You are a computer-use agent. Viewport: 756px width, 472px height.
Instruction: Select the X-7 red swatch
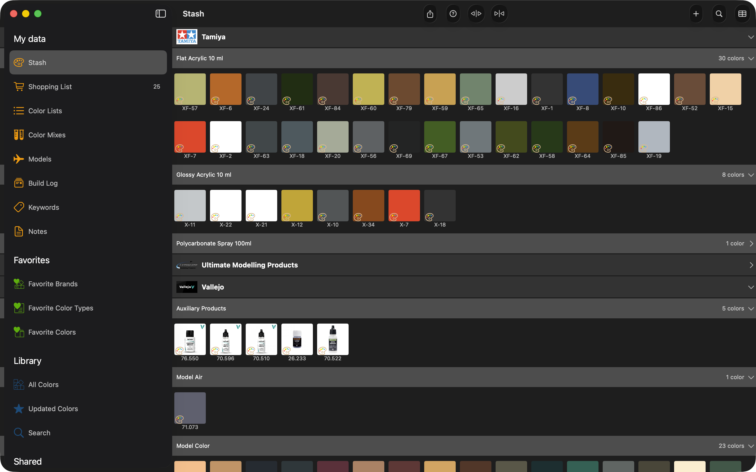tap(404, 205)
